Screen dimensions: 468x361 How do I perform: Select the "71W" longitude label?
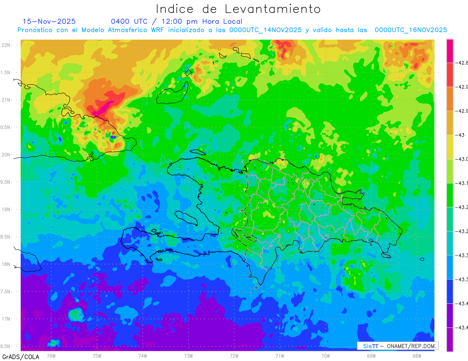280,355
